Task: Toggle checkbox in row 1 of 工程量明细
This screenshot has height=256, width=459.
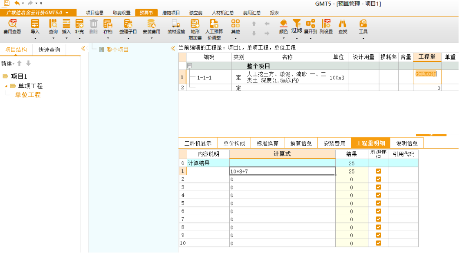Action: tap(378, 171)
